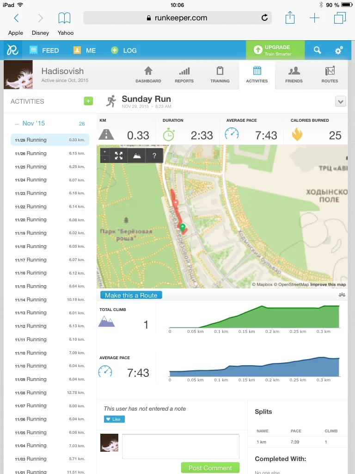
Task: Click the running man activity icon
Action: [x=111, y=101]
